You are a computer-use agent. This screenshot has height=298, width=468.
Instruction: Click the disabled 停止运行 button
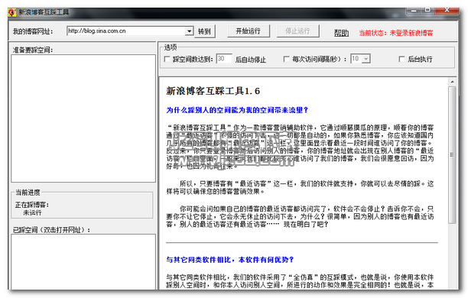click(297, 31)
